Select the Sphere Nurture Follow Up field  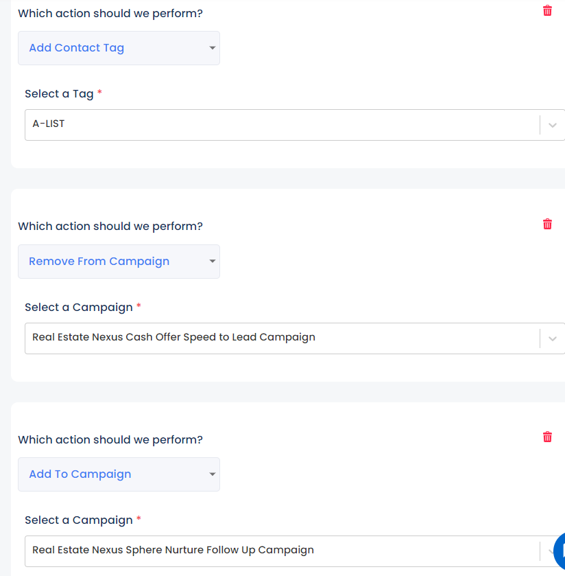[x=295, y=551]
